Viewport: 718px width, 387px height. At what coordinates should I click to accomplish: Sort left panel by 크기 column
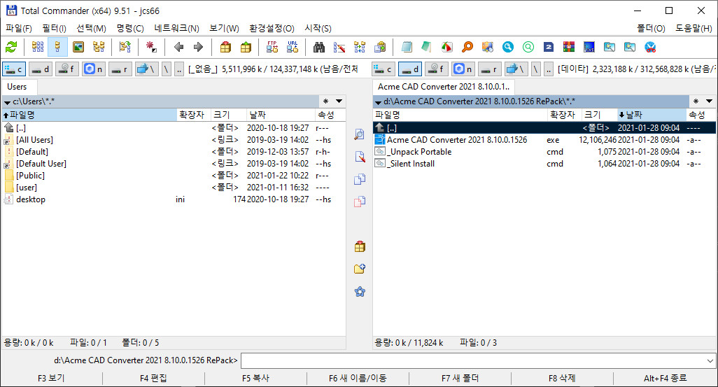[227, 115]
